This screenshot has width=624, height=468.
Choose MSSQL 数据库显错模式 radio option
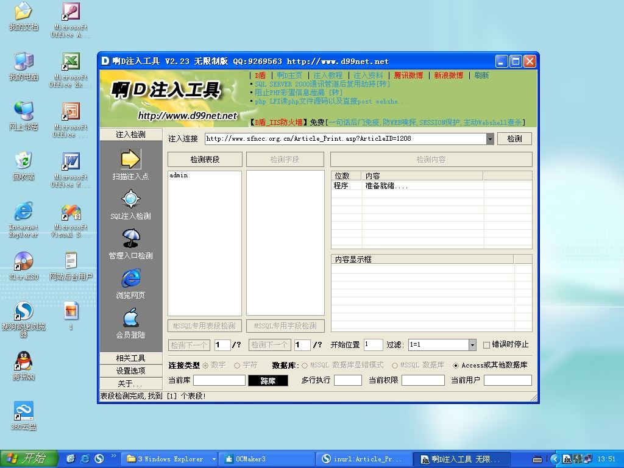pos(305,366)
